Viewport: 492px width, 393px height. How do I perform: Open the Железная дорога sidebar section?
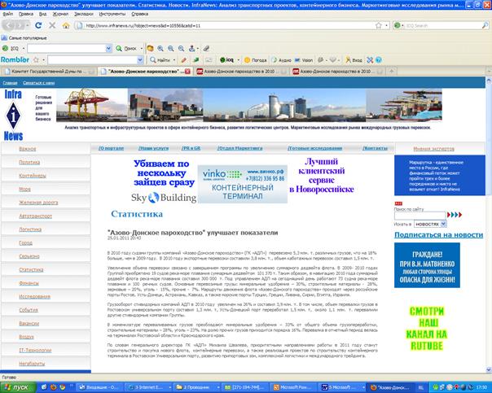(x=38, y=203)
